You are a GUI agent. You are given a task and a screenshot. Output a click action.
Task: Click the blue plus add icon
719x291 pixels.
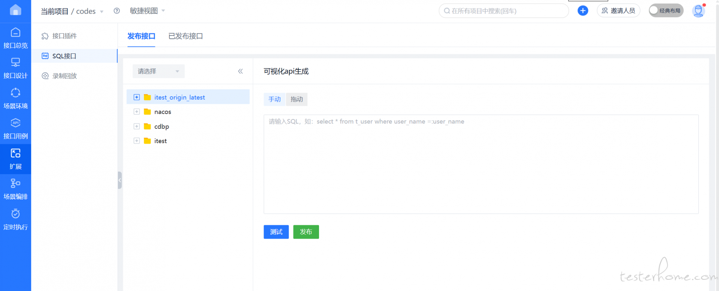tap(583, 11)
